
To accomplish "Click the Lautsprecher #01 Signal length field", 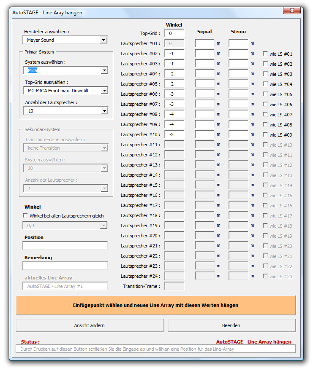I will [x=204, y=43].
